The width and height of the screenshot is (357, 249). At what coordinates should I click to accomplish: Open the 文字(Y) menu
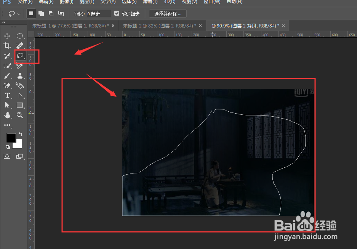point(108,2)
